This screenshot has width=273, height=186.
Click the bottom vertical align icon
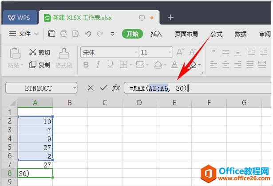tap(237, 52)
